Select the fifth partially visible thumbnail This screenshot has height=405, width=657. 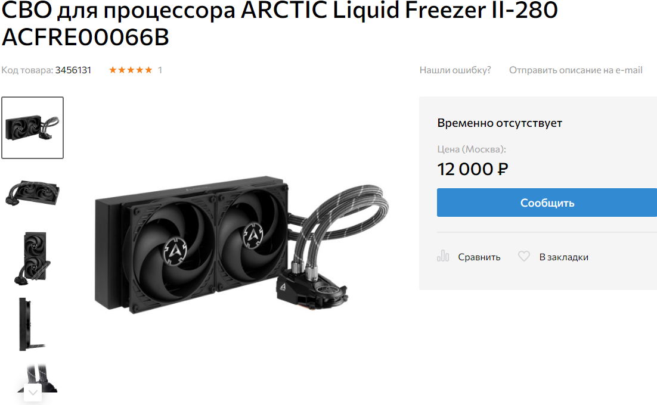coord(37,378)
